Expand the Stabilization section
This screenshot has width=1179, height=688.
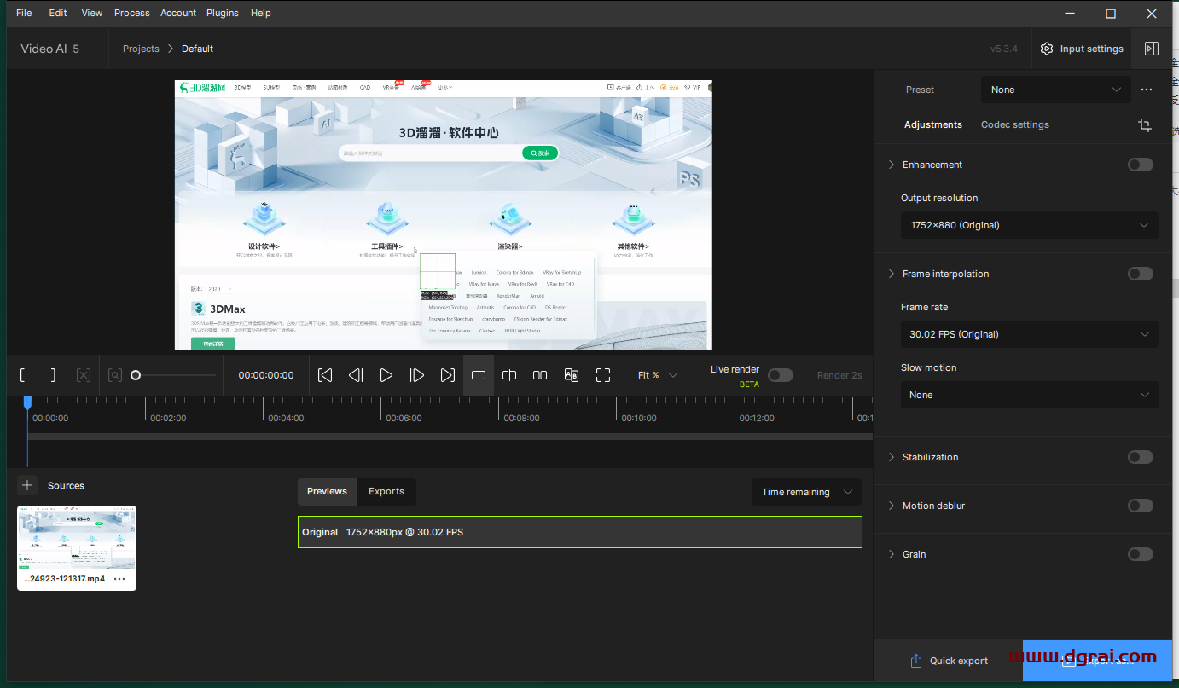892,457
